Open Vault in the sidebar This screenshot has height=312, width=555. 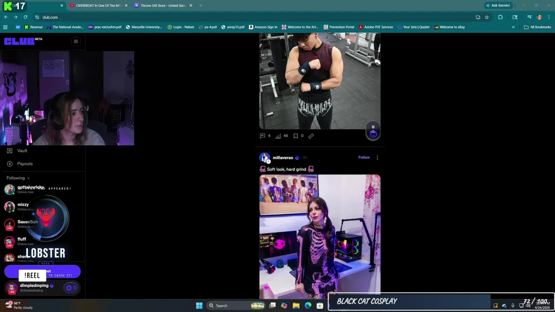click(x=17, y=151)
